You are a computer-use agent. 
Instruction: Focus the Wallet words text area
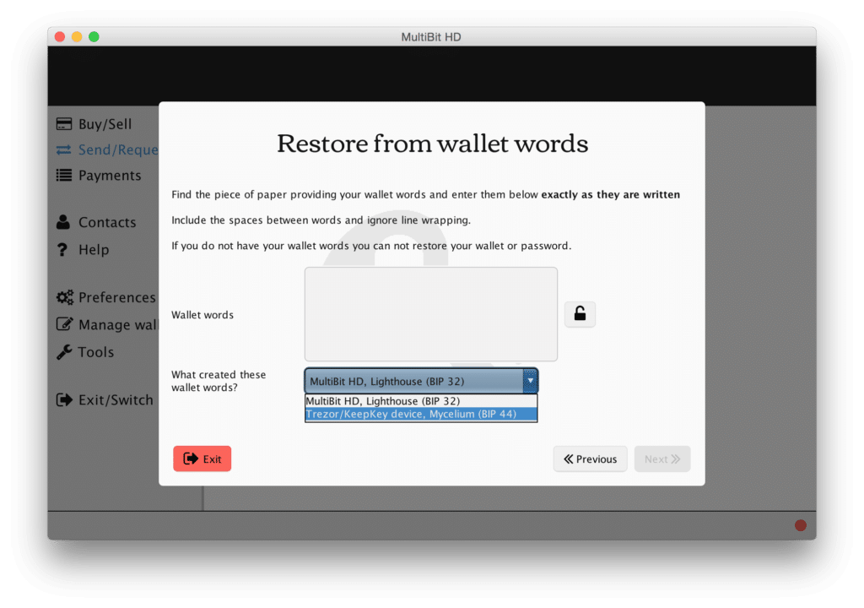point(431,314)
